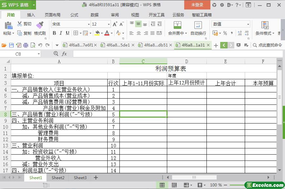Open the Formulas ribbon tab
Screen dimensions: 285x189
[x=74, y=15]
